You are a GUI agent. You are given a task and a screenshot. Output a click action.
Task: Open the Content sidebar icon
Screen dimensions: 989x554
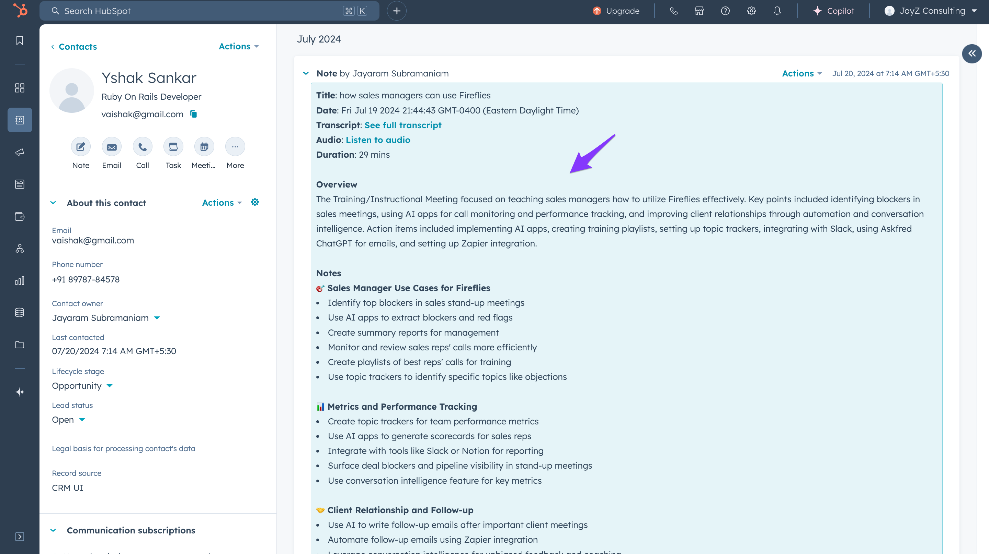coord(20,184)
